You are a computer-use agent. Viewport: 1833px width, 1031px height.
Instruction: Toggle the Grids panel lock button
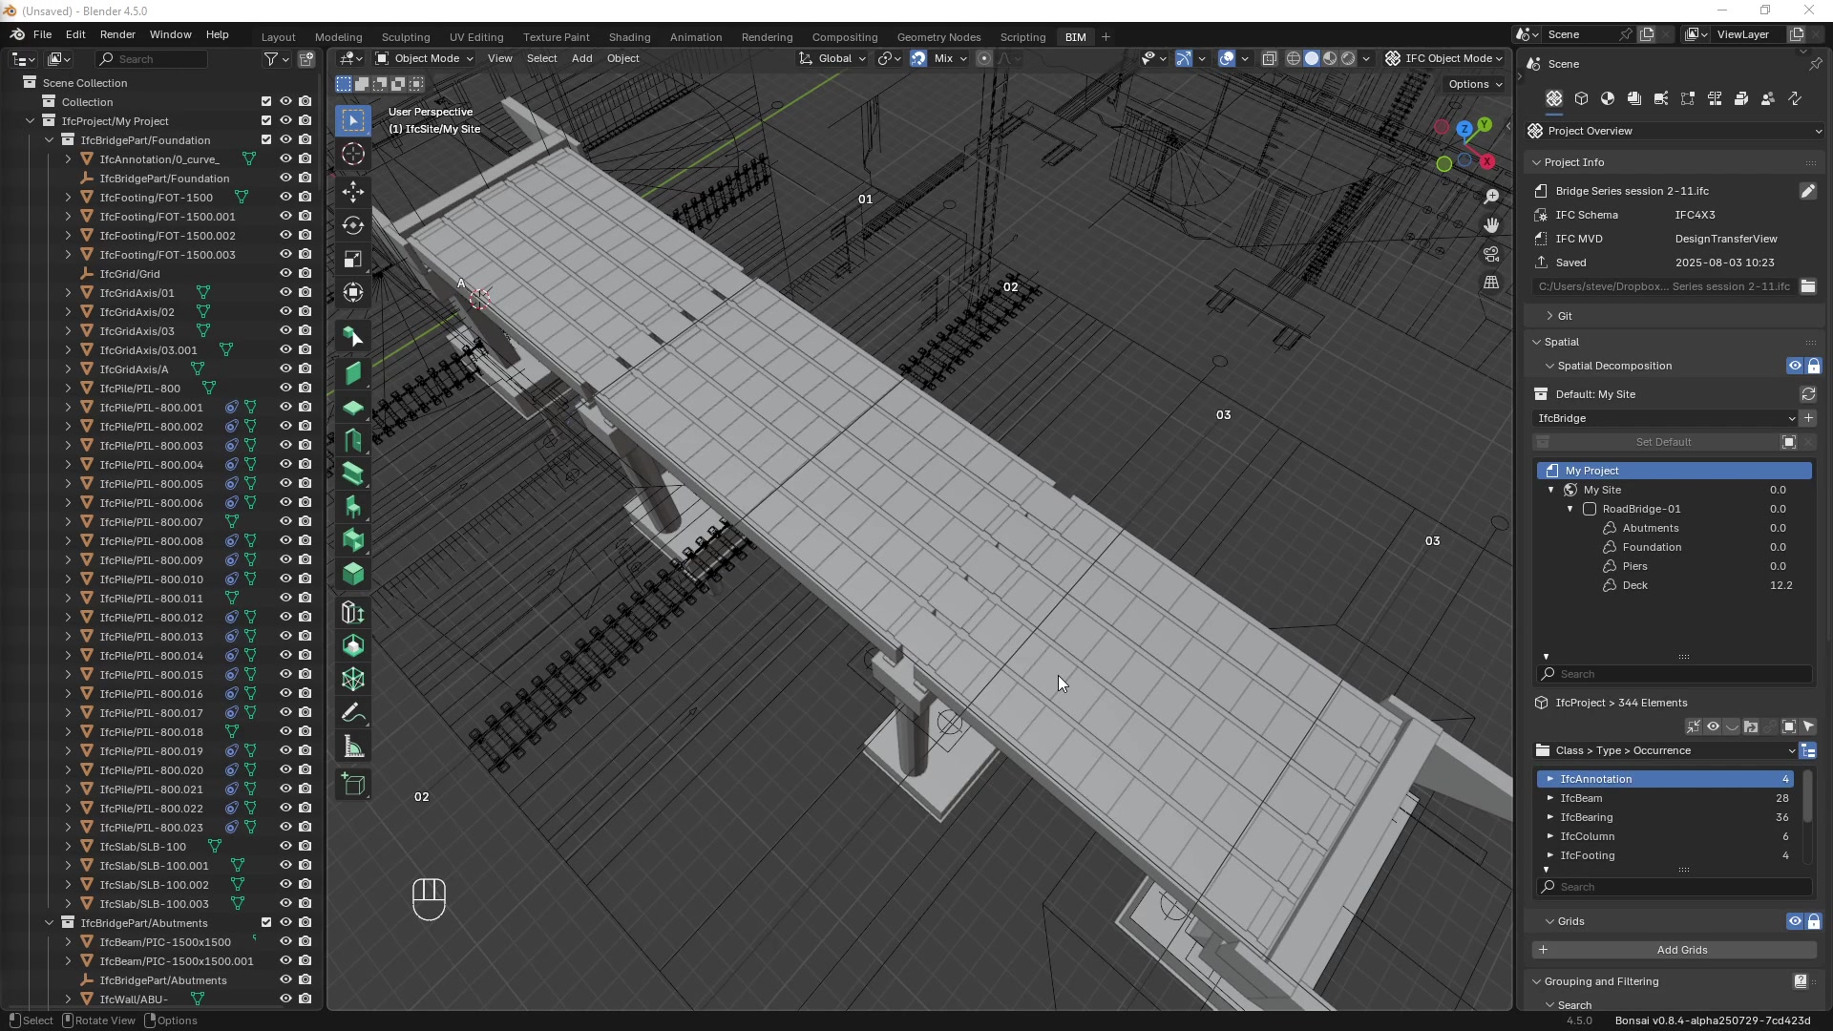pos(1814,921)
